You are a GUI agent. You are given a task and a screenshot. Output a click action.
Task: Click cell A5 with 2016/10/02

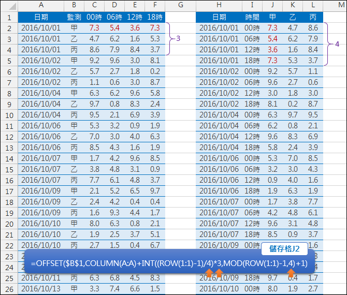coord(41,61)
